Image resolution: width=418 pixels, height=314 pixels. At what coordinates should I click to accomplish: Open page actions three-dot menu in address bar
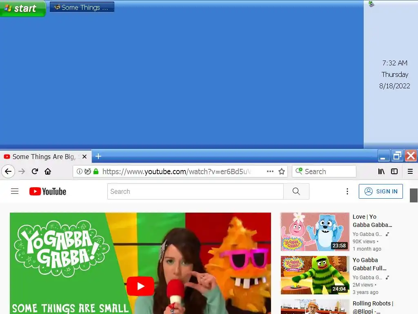click(270, 171)
